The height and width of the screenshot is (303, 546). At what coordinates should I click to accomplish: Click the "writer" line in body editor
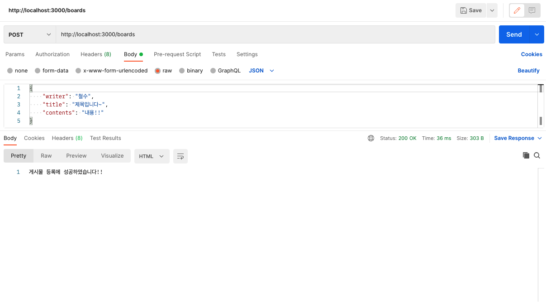pyautogui.click(x=67, y=96)
